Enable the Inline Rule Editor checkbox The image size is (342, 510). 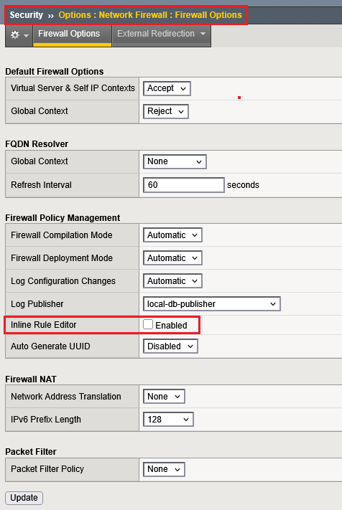tap(148, 324)
